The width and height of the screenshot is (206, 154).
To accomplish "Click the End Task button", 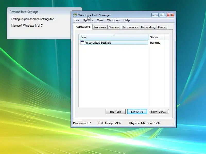I will pos(115,112).
